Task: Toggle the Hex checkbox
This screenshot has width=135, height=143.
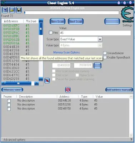Action: pos(51,33)
